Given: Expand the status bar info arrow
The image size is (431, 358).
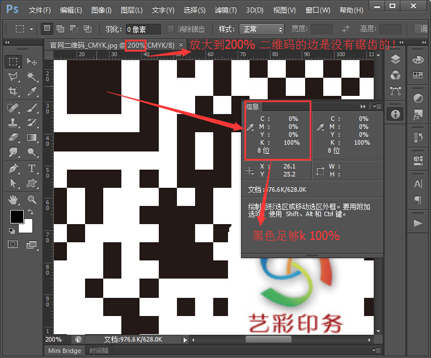Looking at the screenshot, I should click(x=184, y=339).
